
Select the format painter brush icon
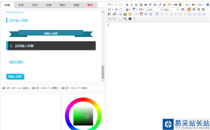tap(164, 5)
